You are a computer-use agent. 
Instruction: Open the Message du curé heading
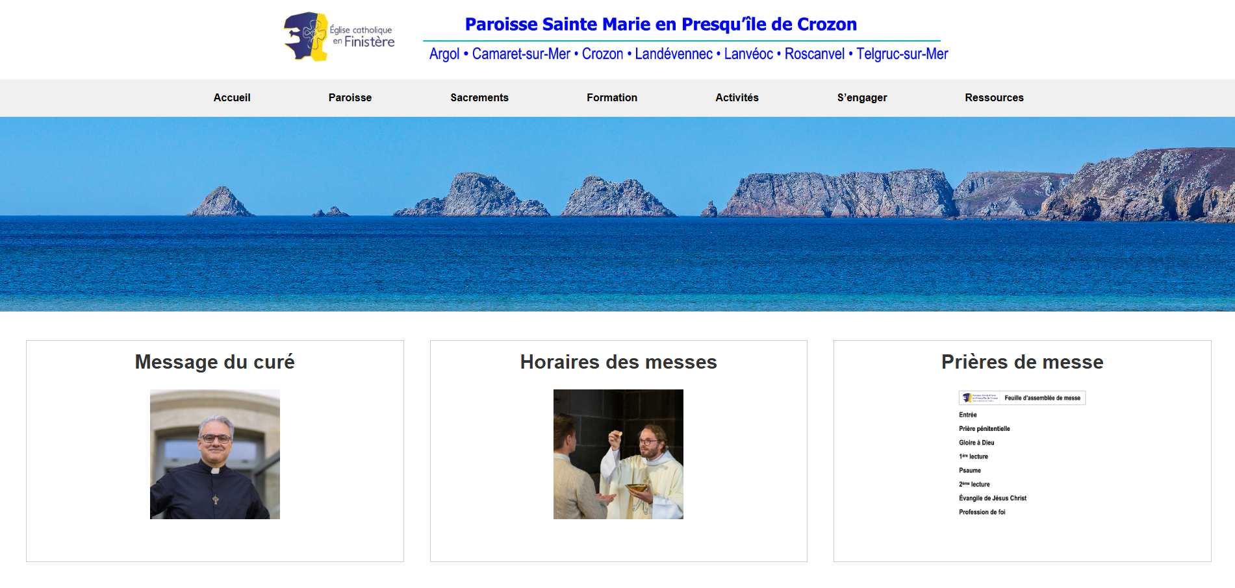tap(215, 361)
